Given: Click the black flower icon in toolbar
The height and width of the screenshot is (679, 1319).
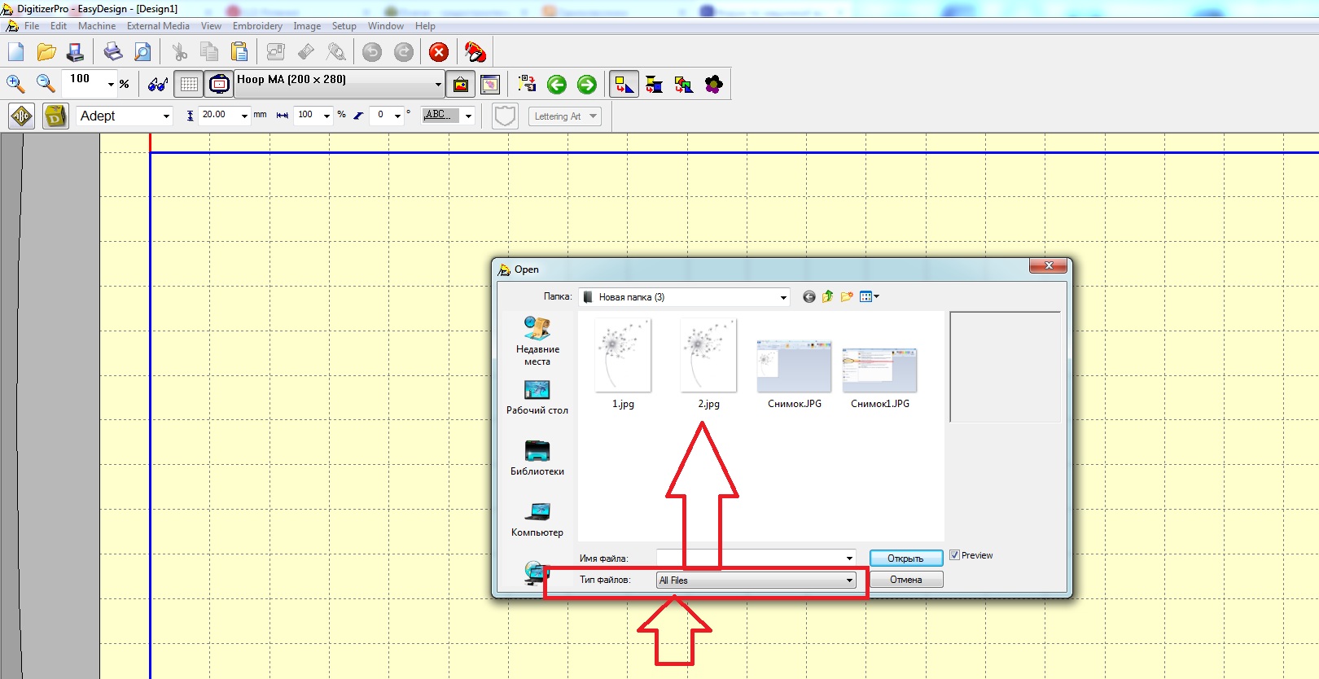Looking at the screenshot, I should tap(713, 85).
